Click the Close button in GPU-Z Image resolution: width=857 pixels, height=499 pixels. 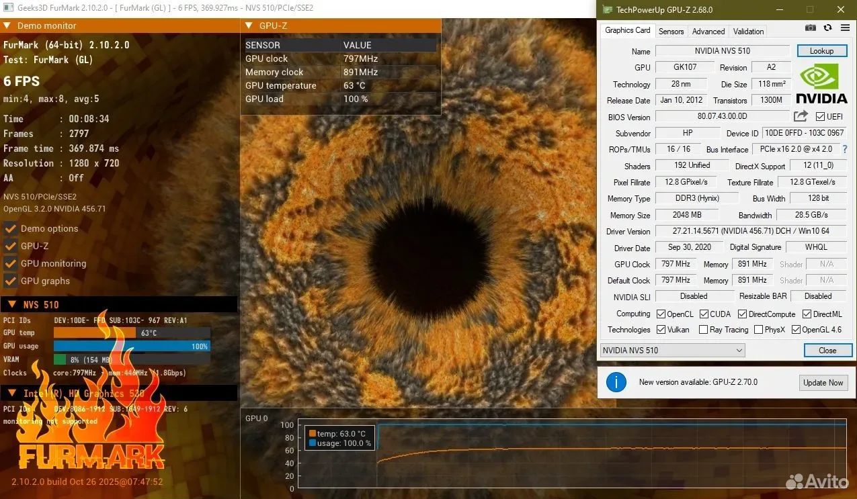click(x=827, y=351)
